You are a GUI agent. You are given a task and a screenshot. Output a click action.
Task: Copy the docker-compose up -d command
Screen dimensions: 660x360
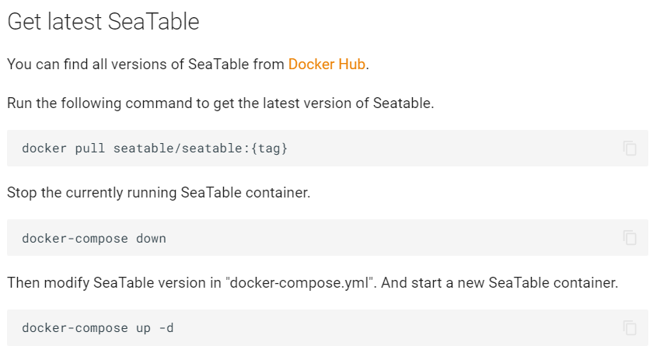630,327
